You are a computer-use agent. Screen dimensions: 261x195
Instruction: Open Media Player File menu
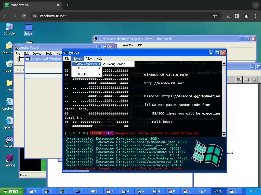(x=18, y=53)
